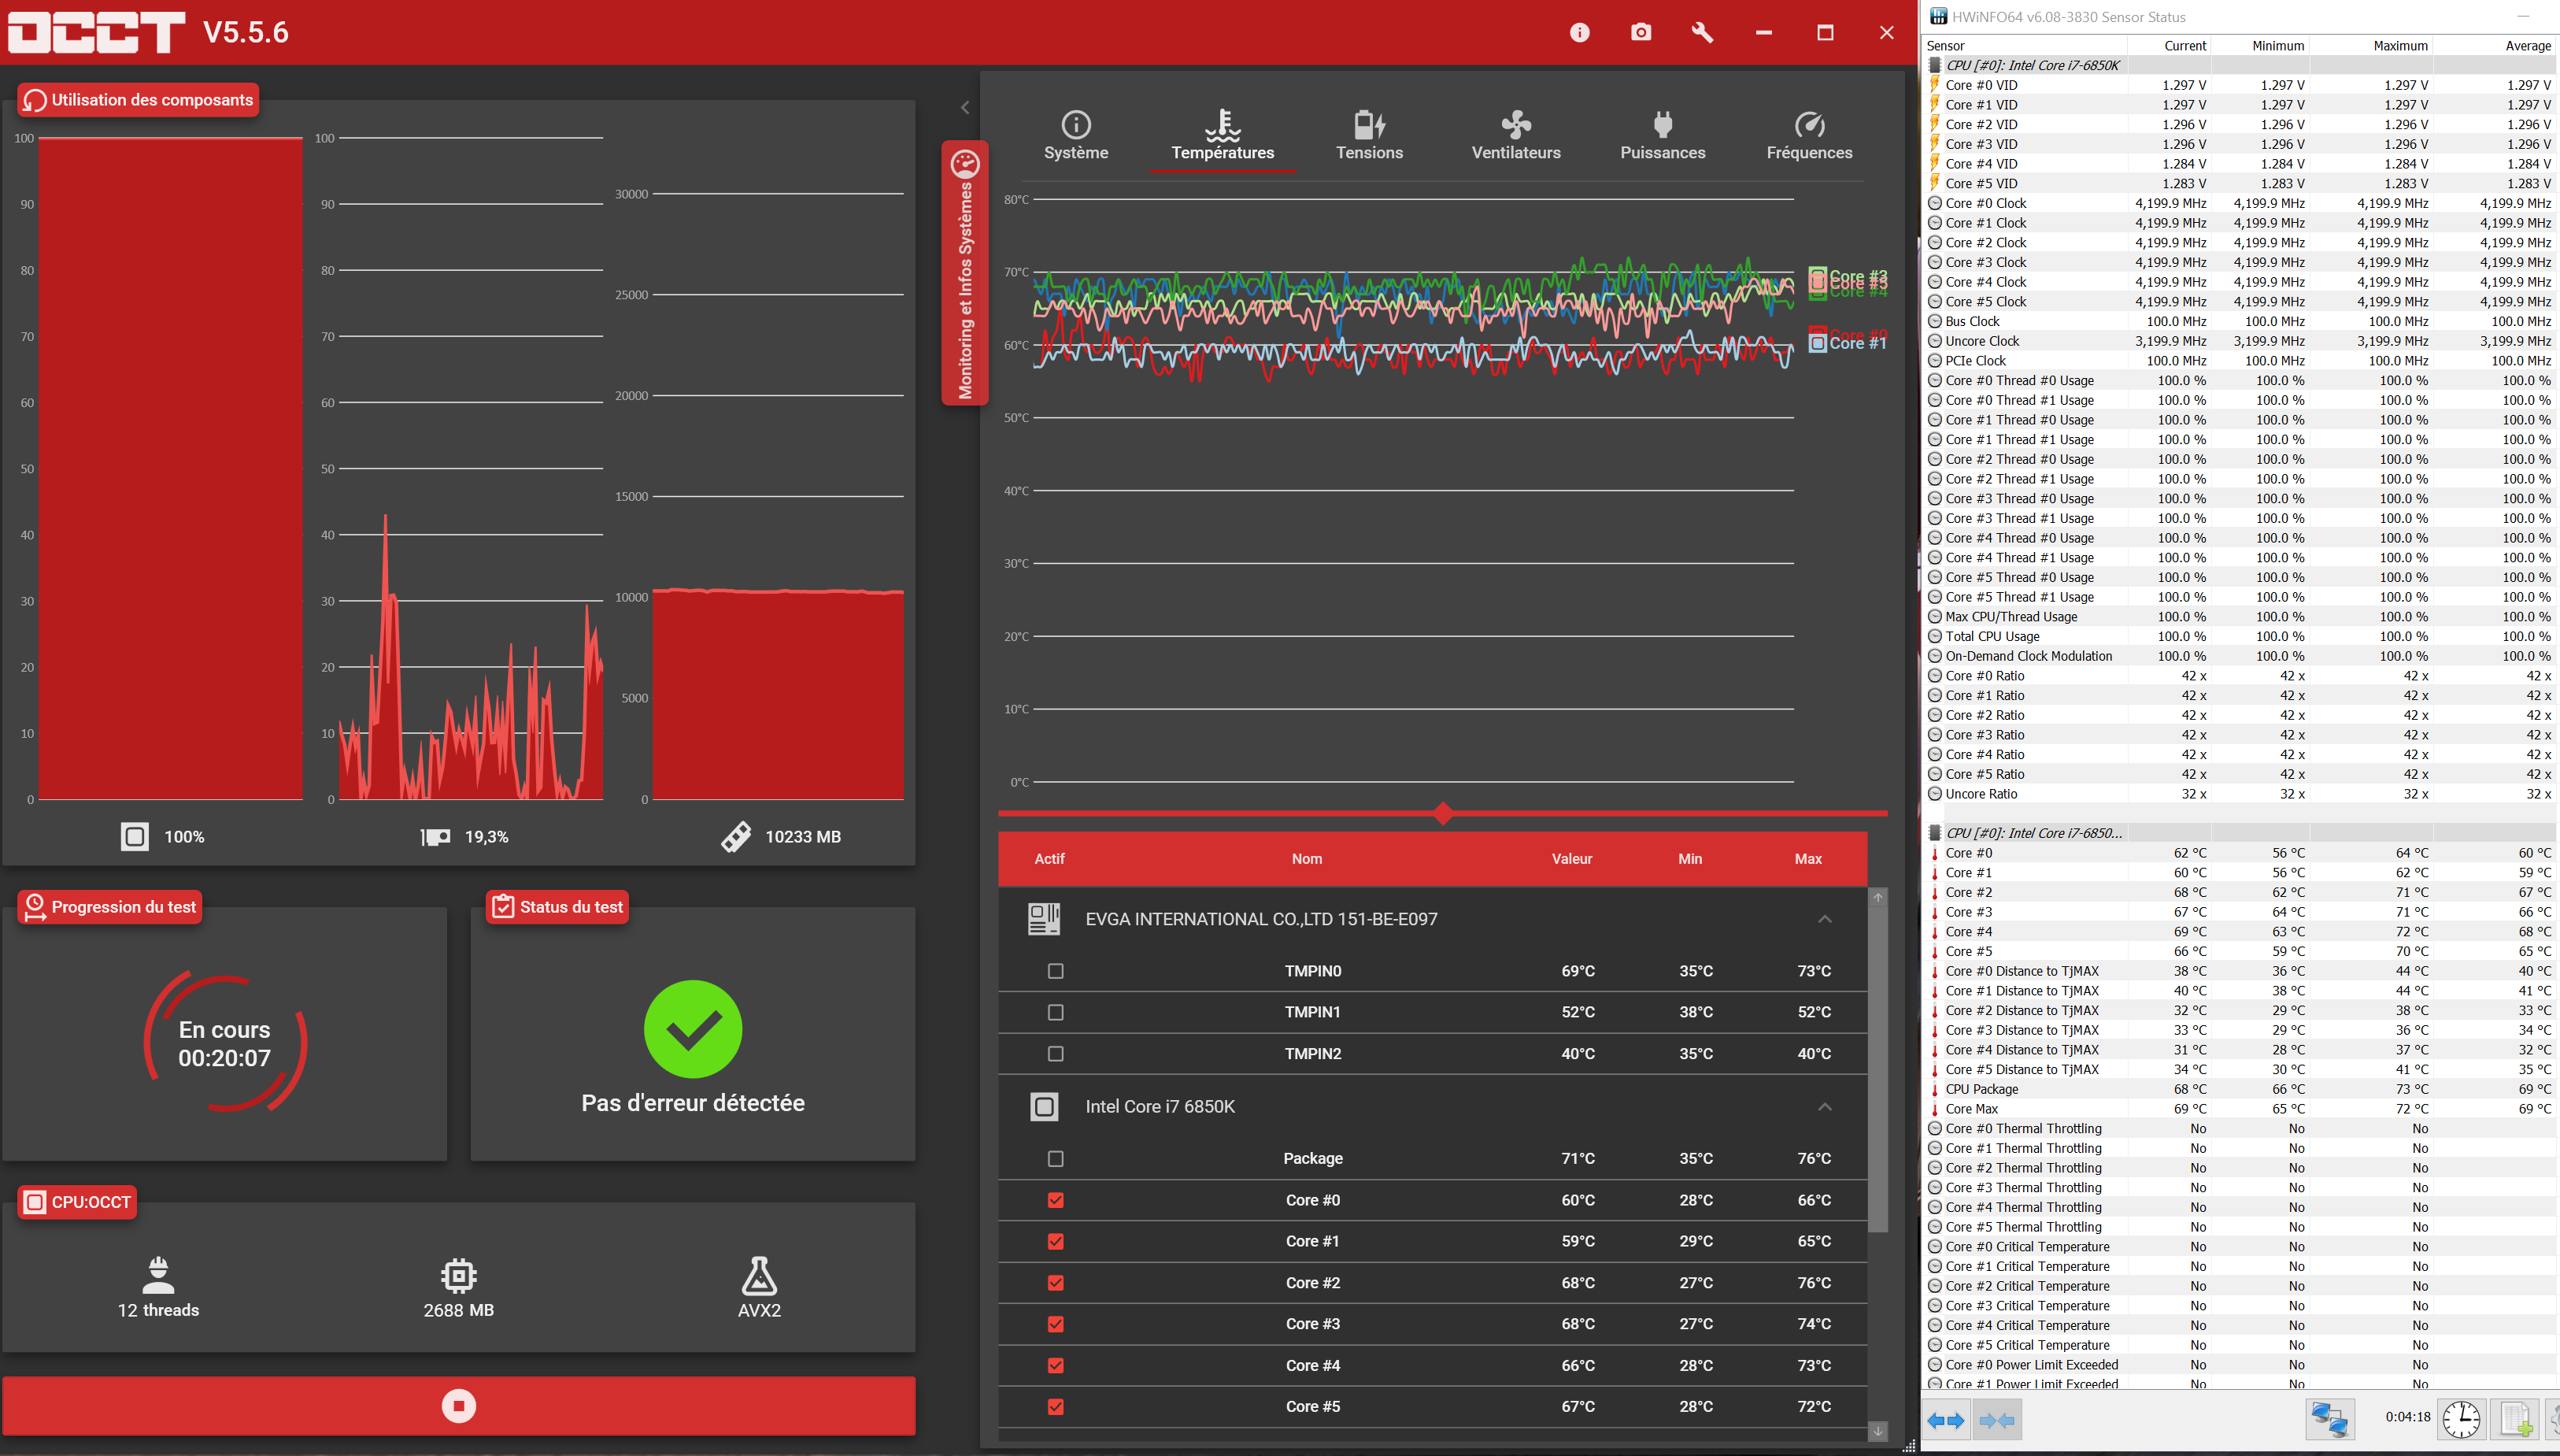Click the OCCT info icon
The height and width of the screenshot is (1456, 2560).
pos(1579,33)
